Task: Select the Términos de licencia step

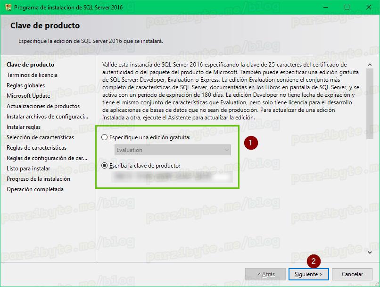Action: tap(32, 75)
